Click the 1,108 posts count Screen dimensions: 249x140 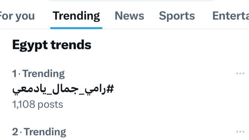click(38, 104)
